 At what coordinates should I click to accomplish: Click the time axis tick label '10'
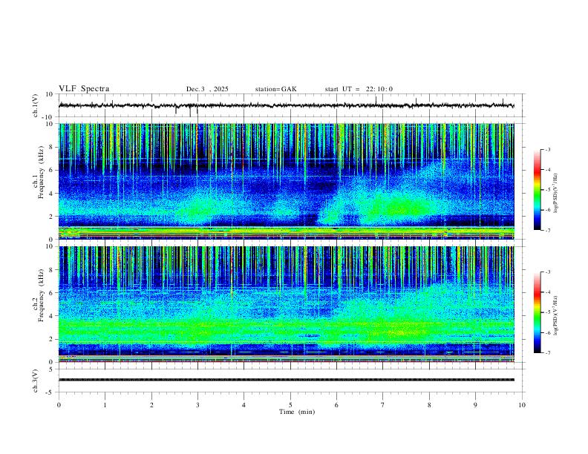(x=522, y=405)
